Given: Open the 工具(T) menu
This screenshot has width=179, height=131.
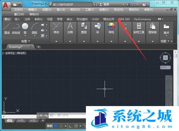Looking at the screenshot, I should pyautogui.click(x=89, y=10).
